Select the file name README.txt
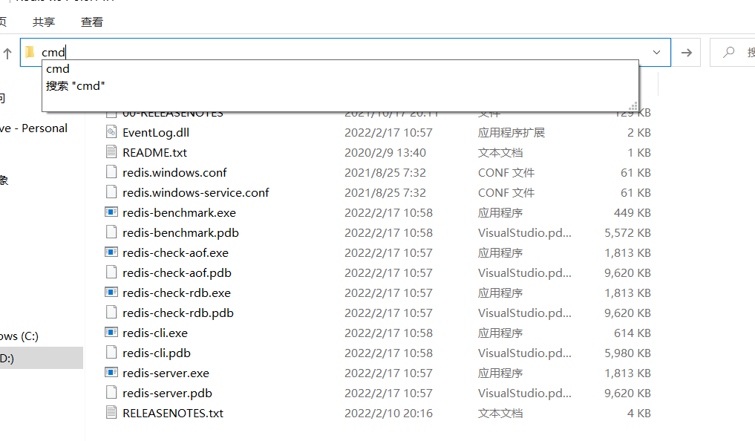The width and height of the screenshot is (755, 441). click(x=154, y=153)
